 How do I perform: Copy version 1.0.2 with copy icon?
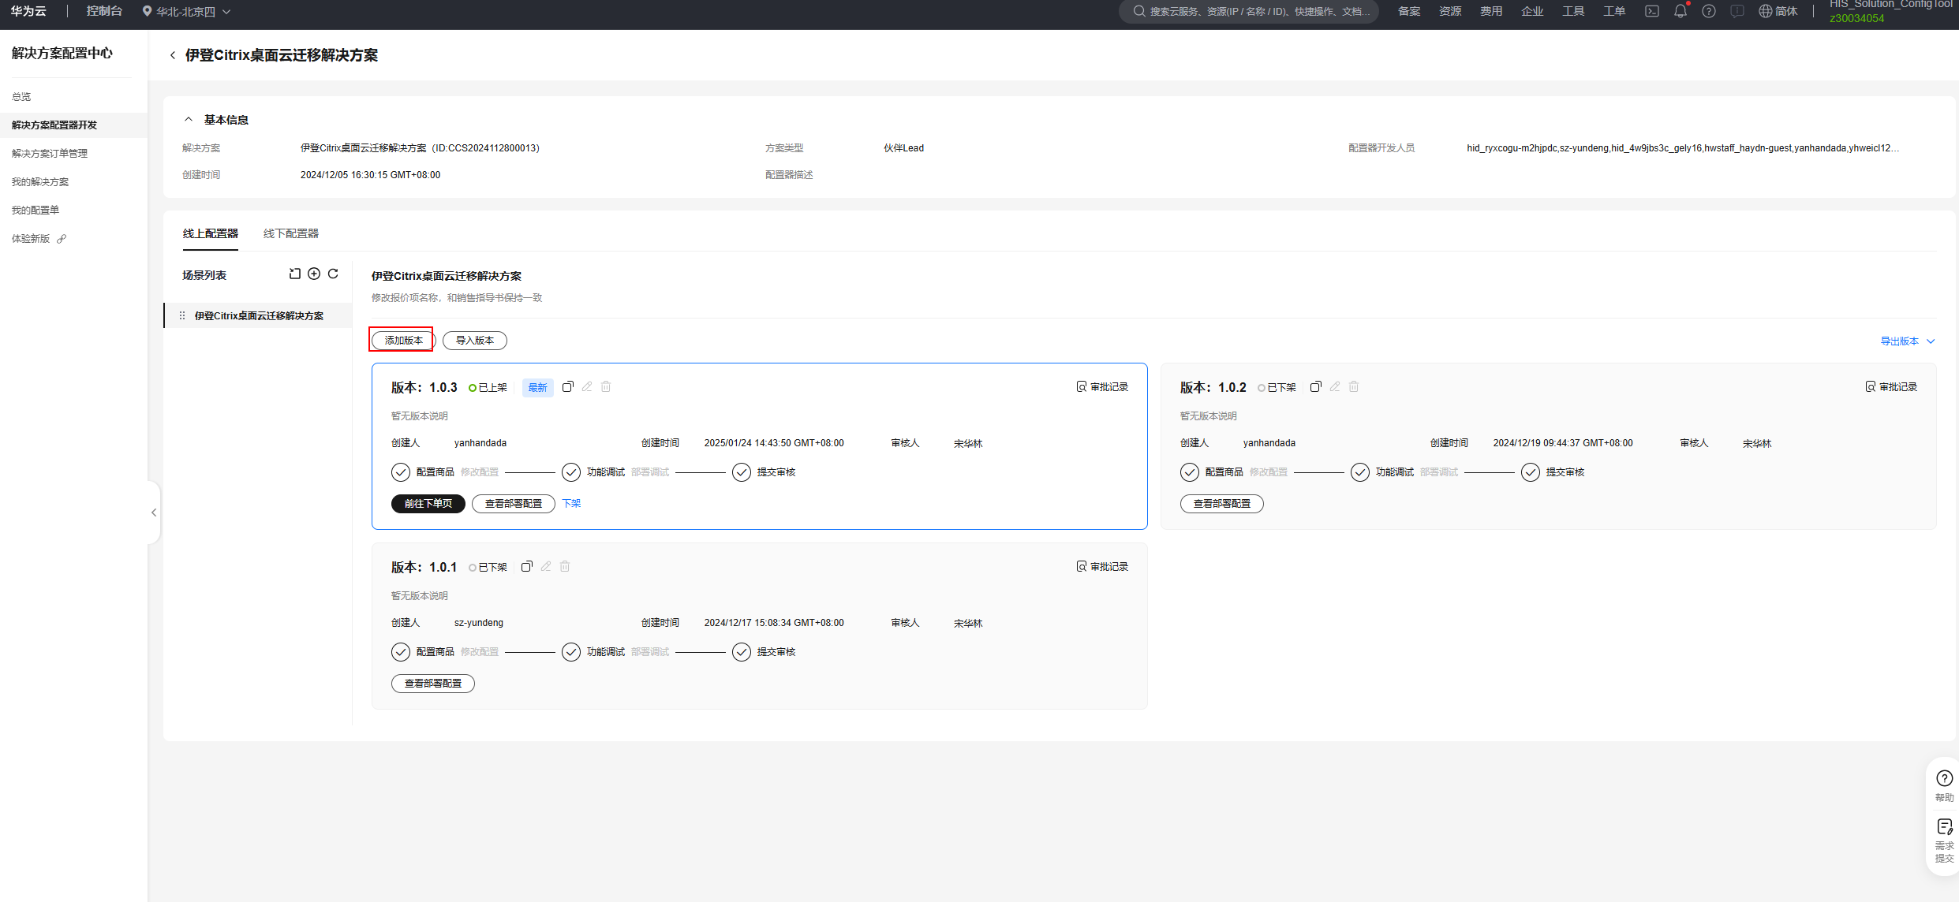1315,386
